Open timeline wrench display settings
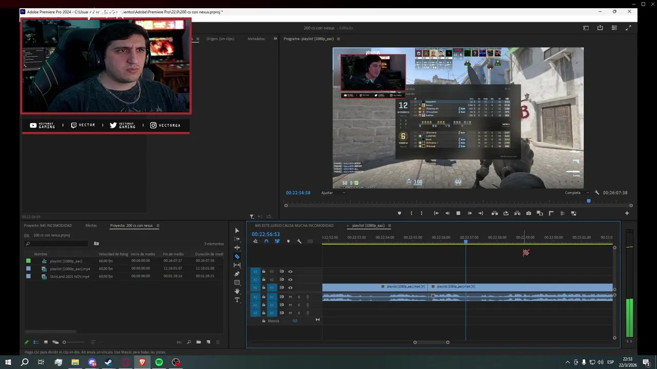657x369 pixels. (x=299, y=241)
